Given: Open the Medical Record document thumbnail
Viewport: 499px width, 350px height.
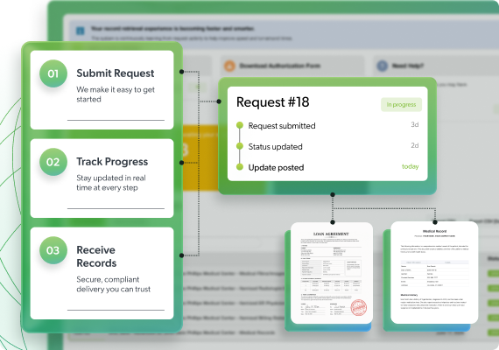Looking at the screenshot, I should point(434,273).
